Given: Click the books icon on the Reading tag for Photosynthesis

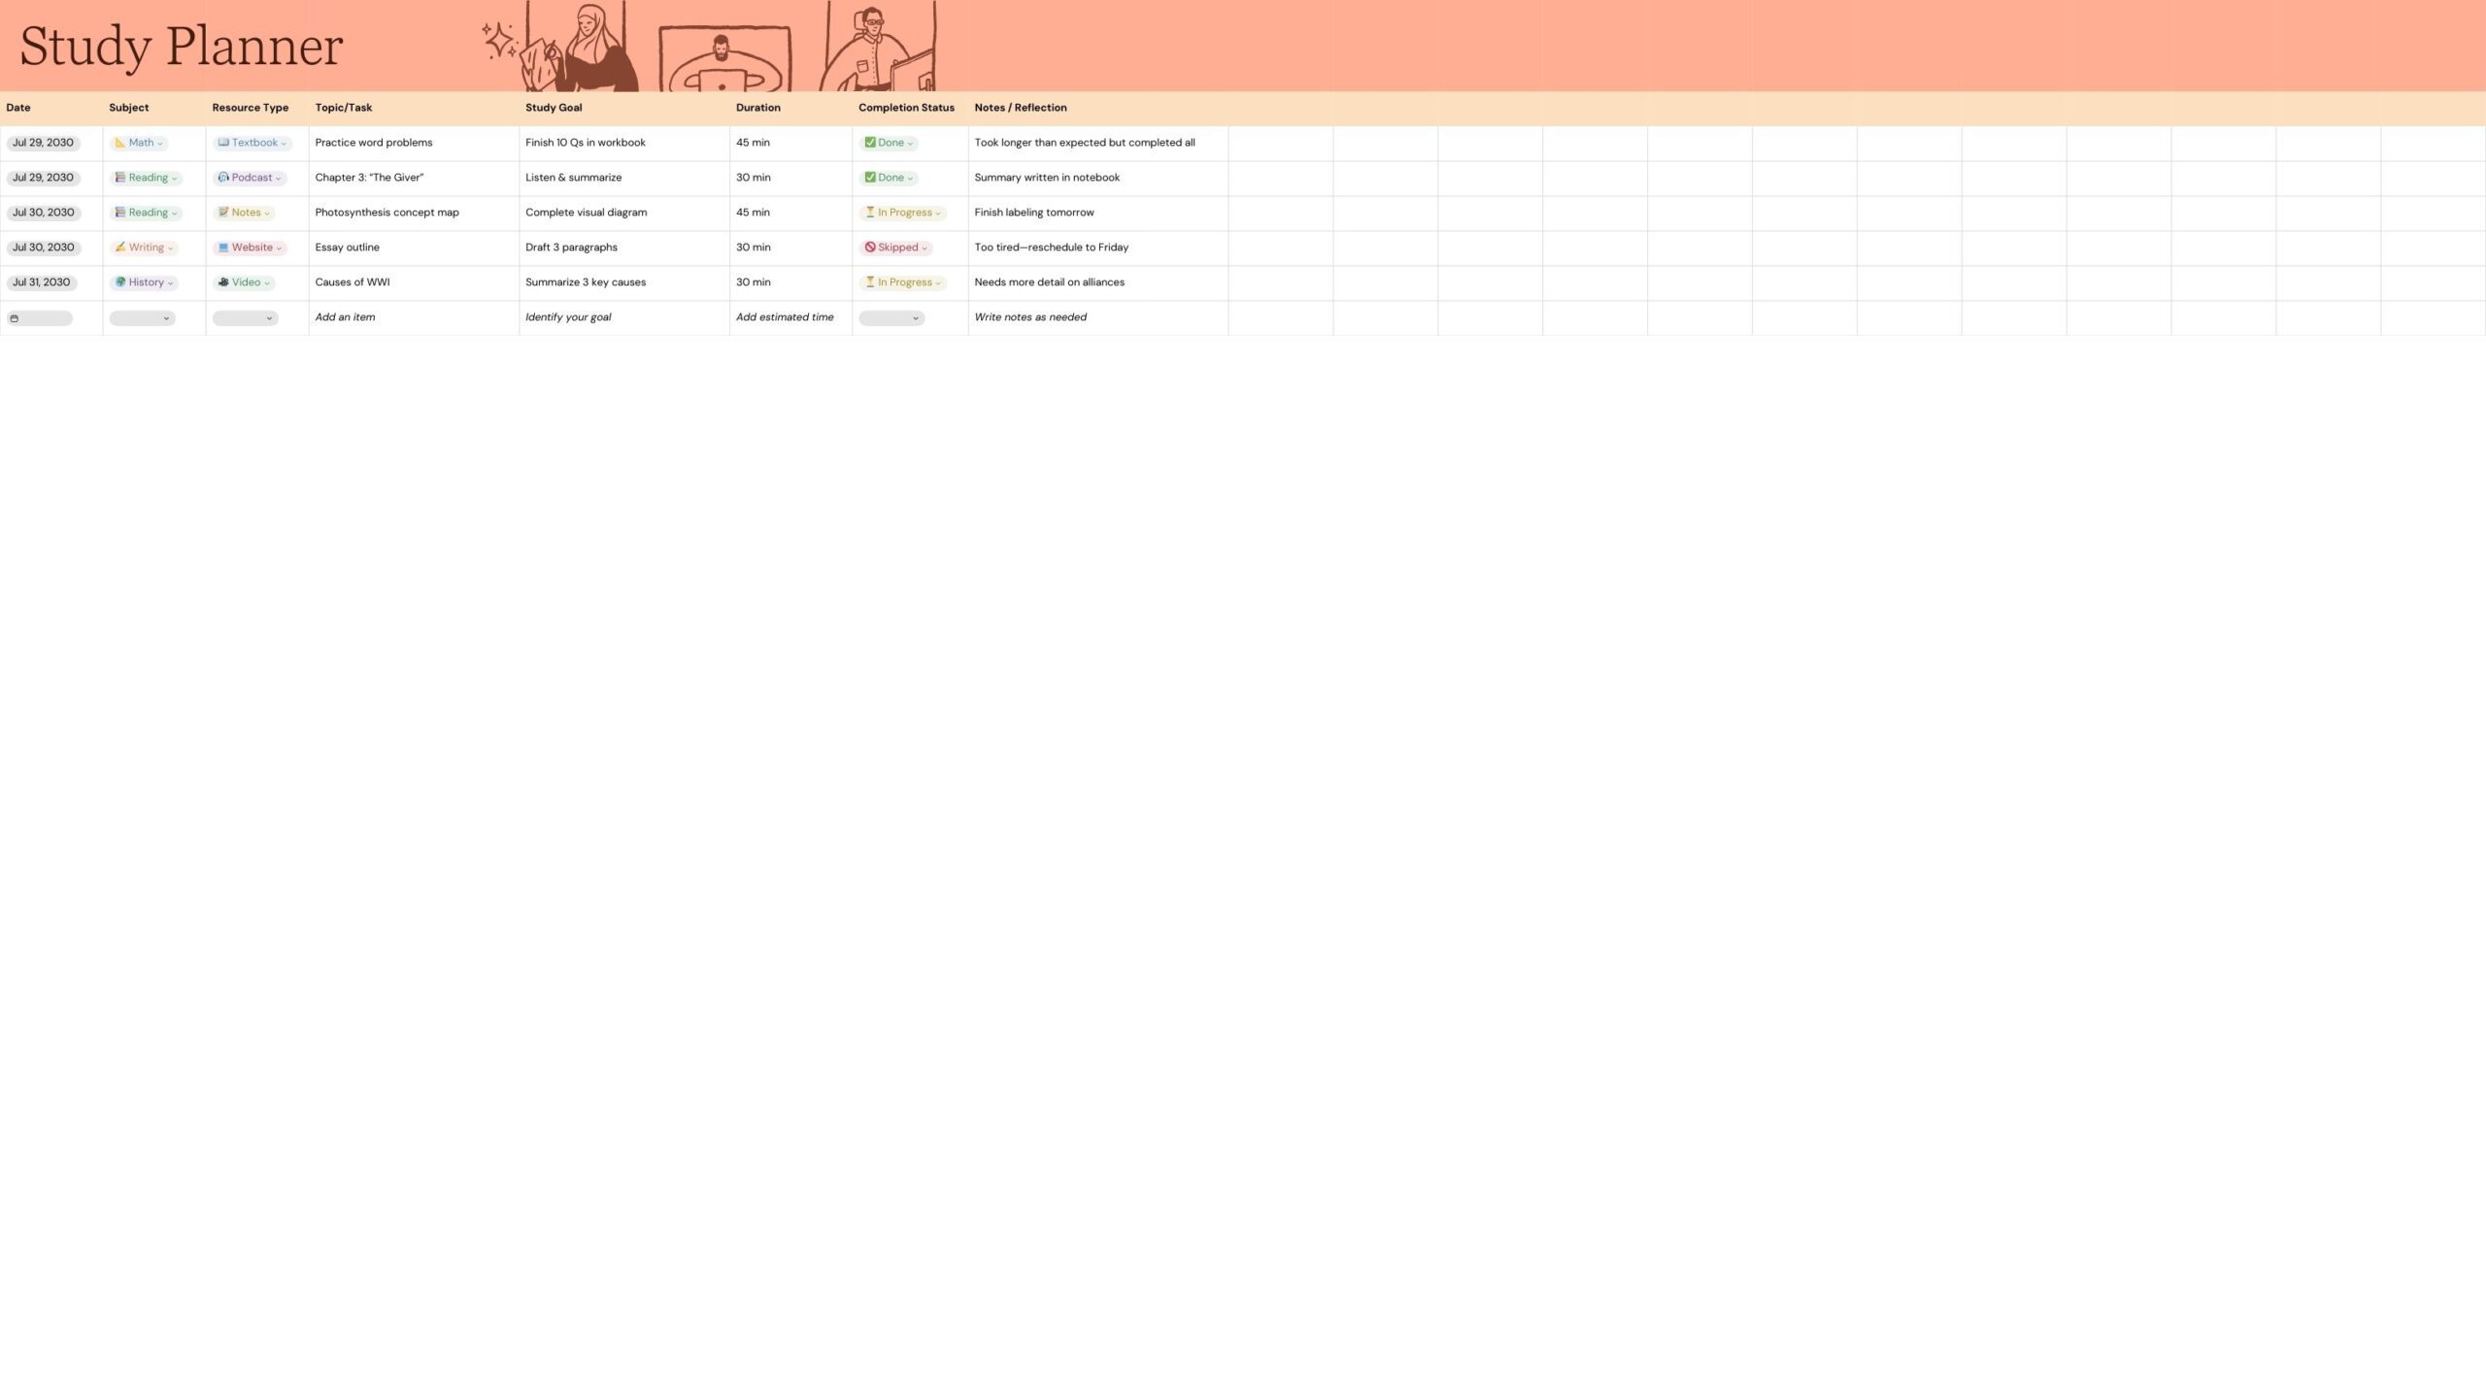Looking at the screenshot, I should click(118, 212).
